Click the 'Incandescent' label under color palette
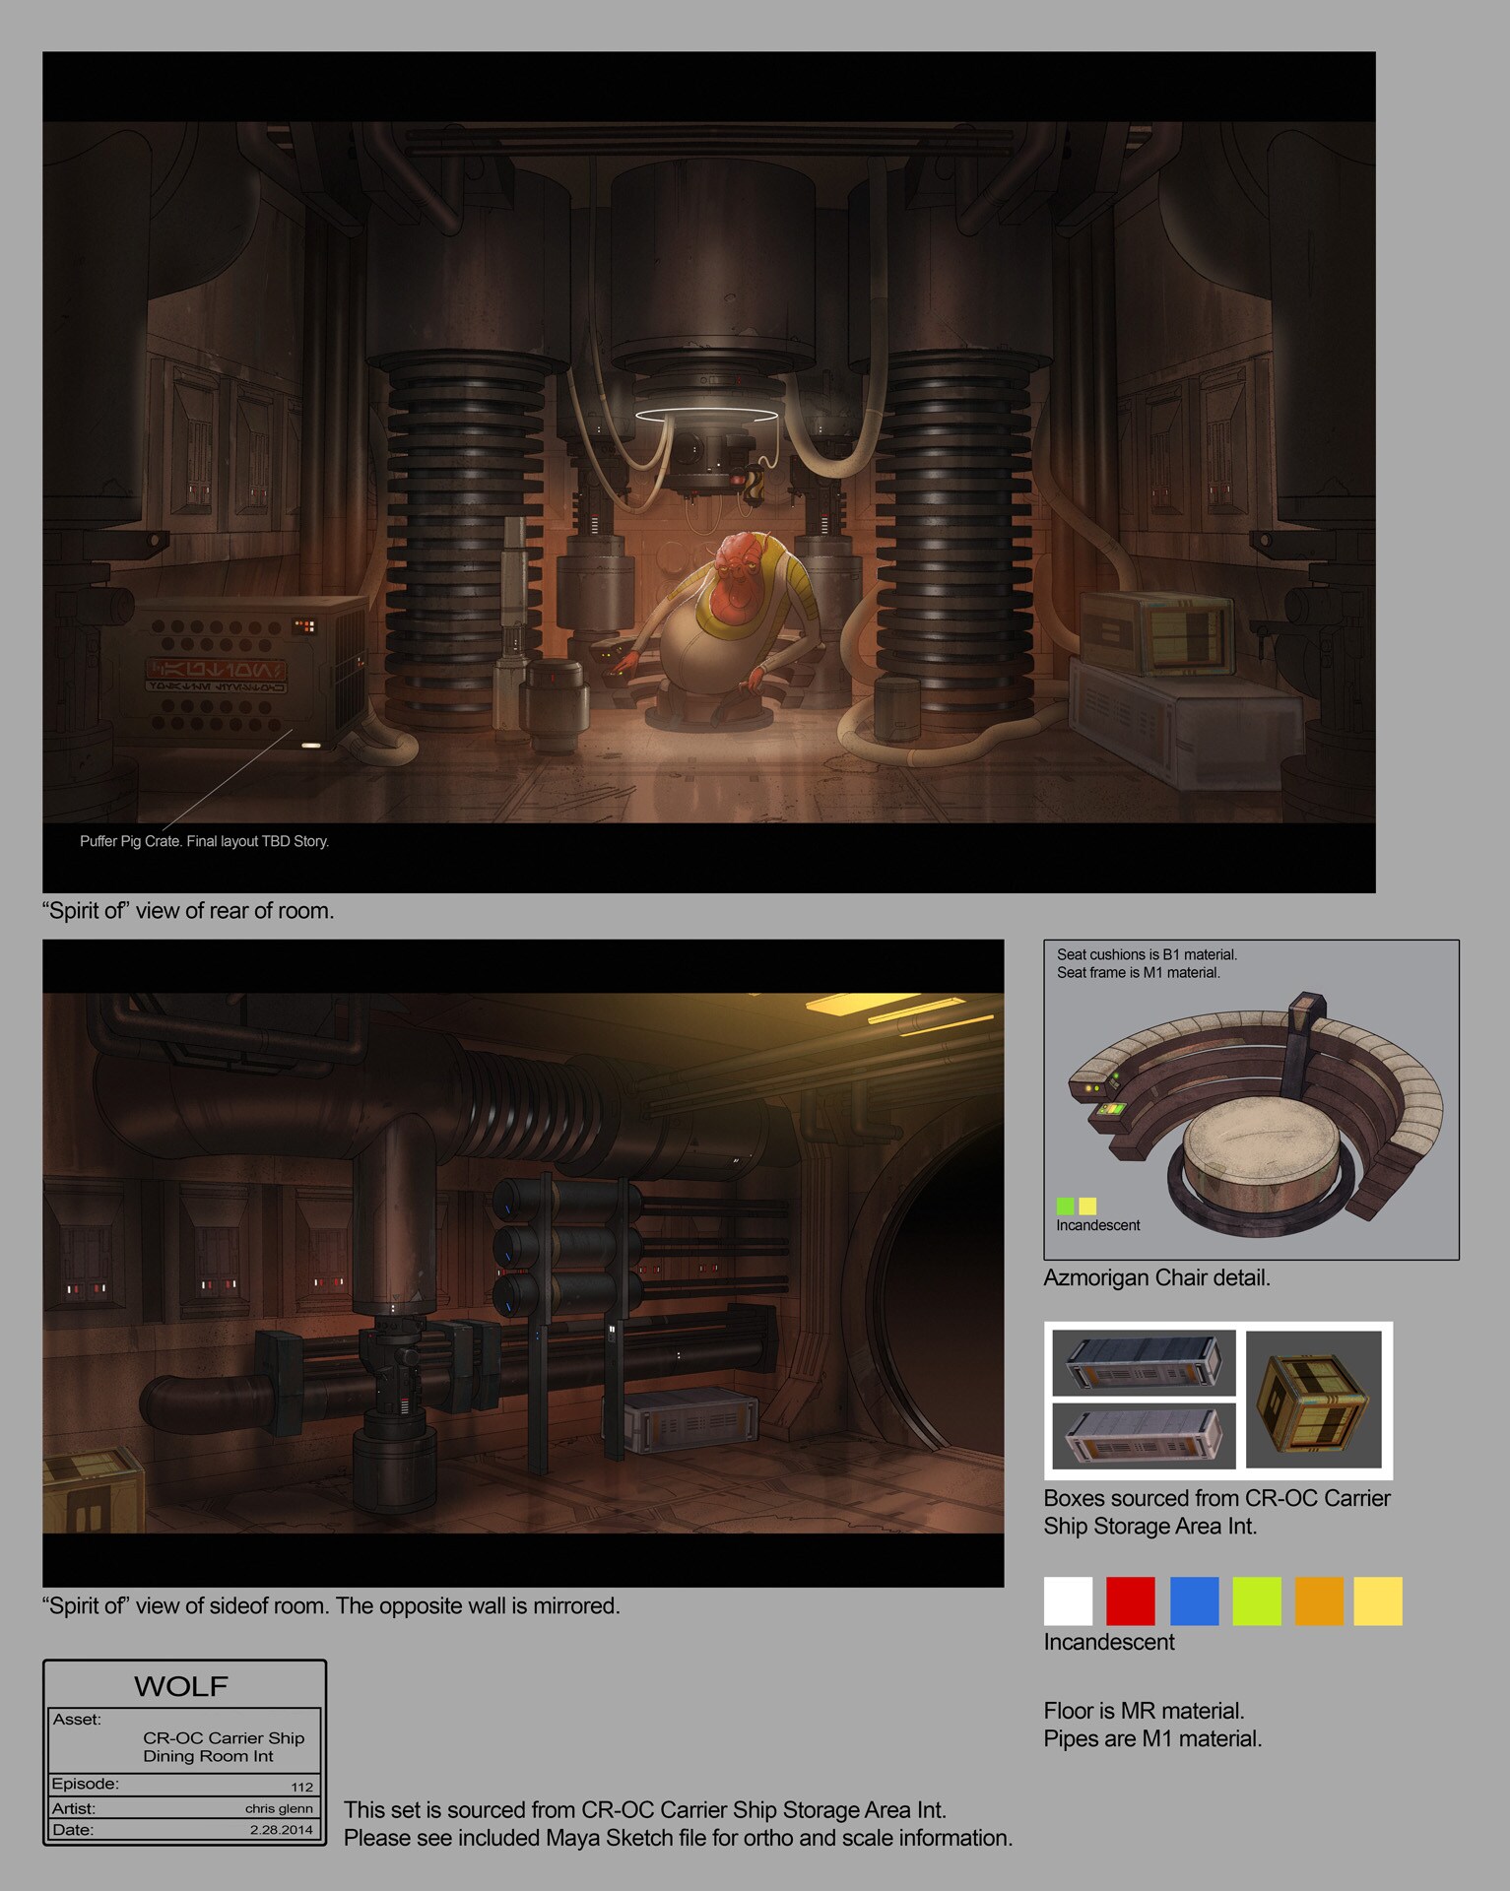 pos(1109,1642)
